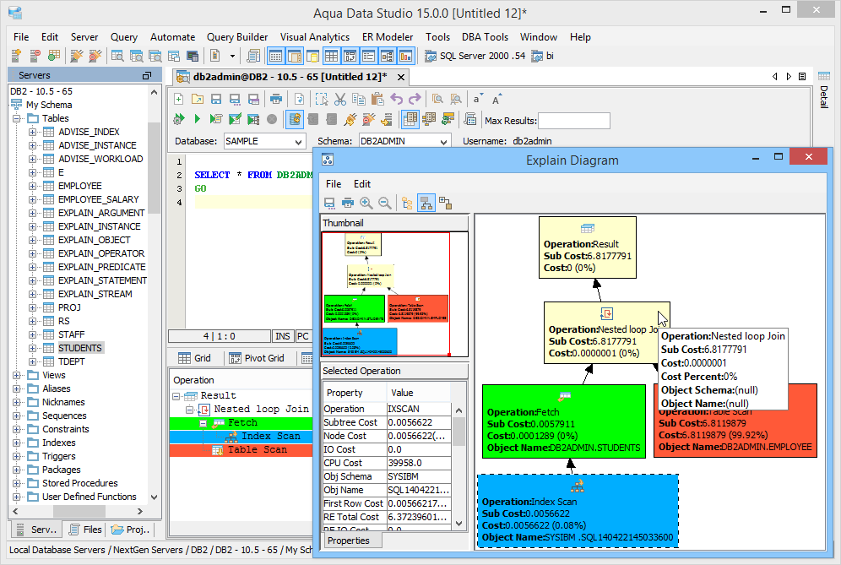Open Explain Diagram Edit menu
The height and width of the screenshot is (565, 841).
click(362, 184)
